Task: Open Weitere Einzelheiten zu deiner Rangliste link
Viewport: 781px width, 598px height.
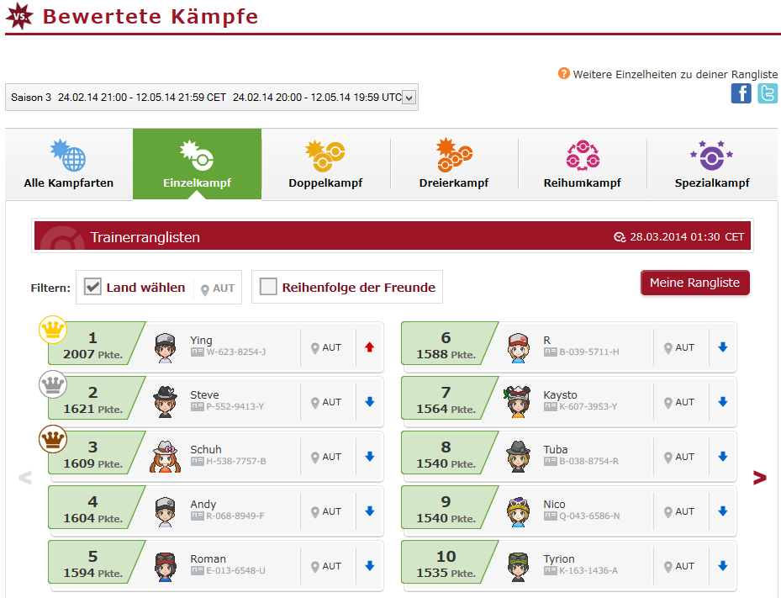Action: pyautogui.click(x=675, y=74)
